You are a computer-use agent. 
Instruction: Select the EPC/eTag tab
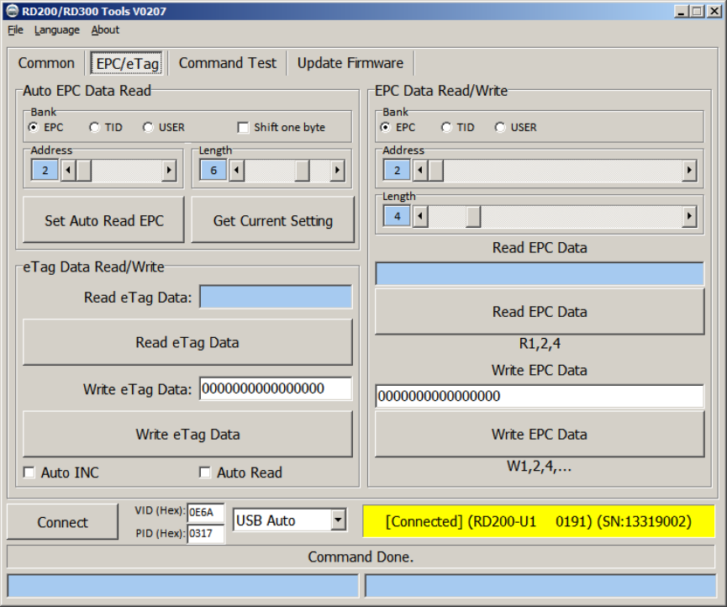coord(127,63)
